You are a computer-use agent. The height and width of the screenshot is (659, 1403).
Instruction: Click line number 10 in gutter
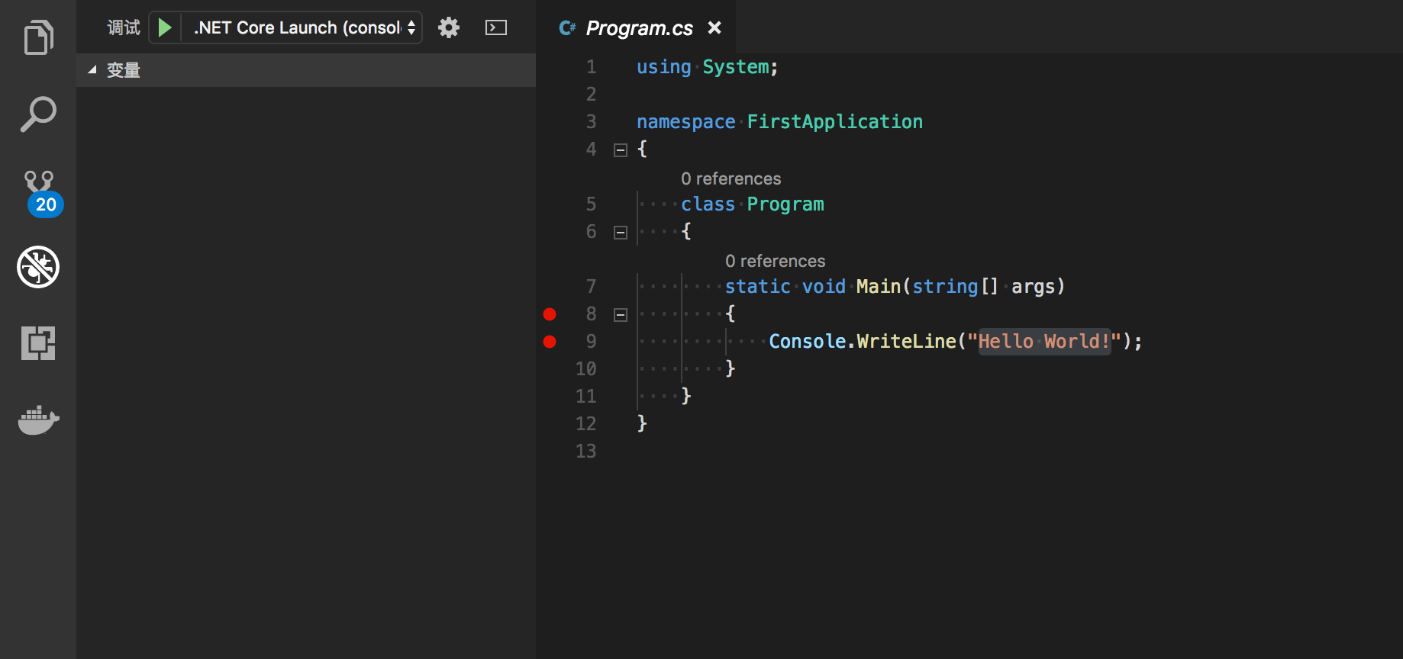585,369
